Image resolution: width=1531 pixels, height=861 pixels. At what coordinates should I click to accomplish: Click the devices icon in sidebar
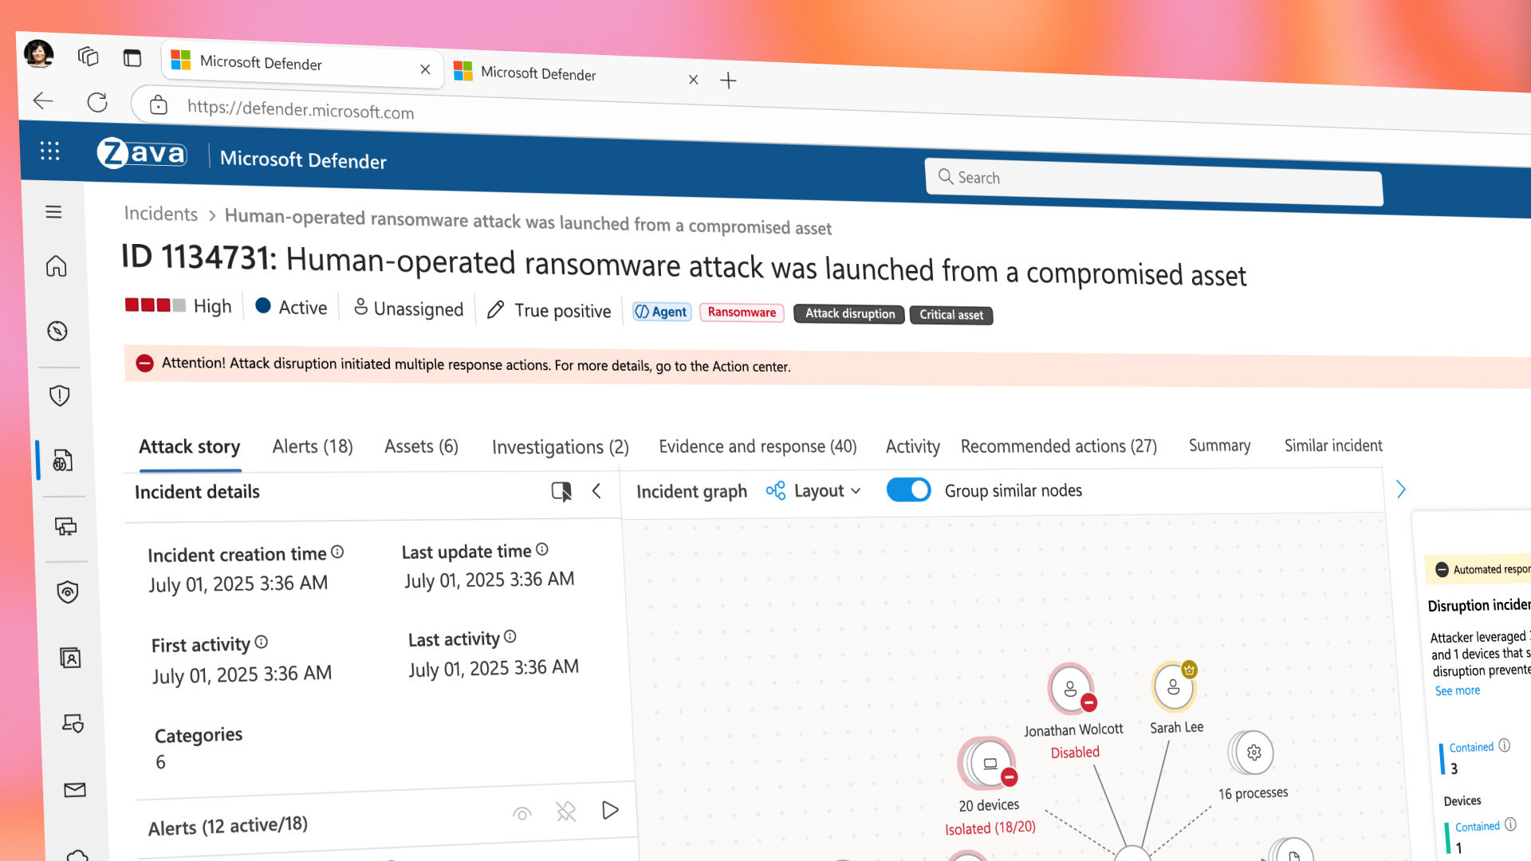point(65,526)
